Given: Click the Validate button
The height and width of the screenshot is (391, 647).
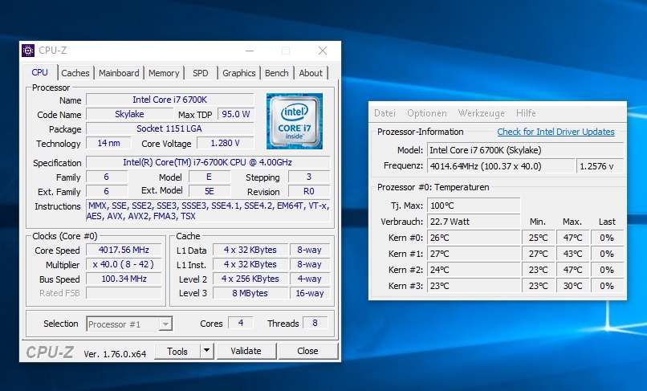Looking at the screenshot, I should pos(246,351).
